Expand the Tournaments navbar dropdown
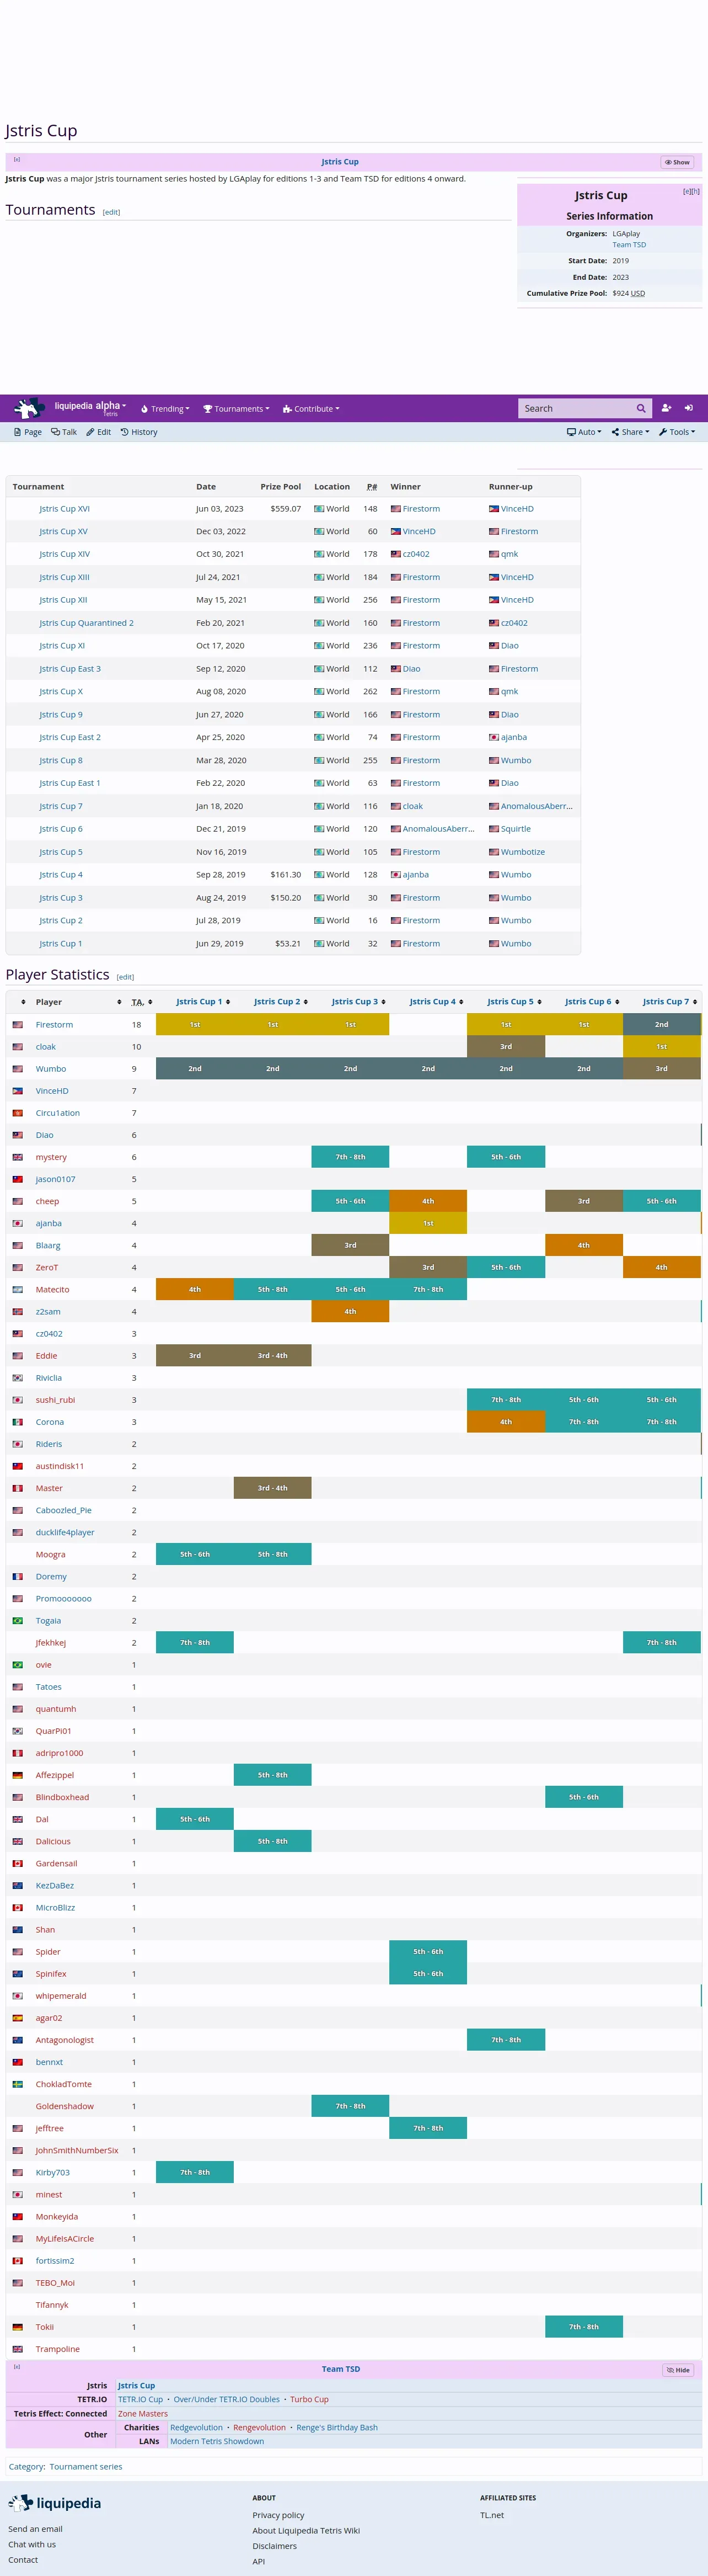708x2576 pixels. tap(235, 409)
